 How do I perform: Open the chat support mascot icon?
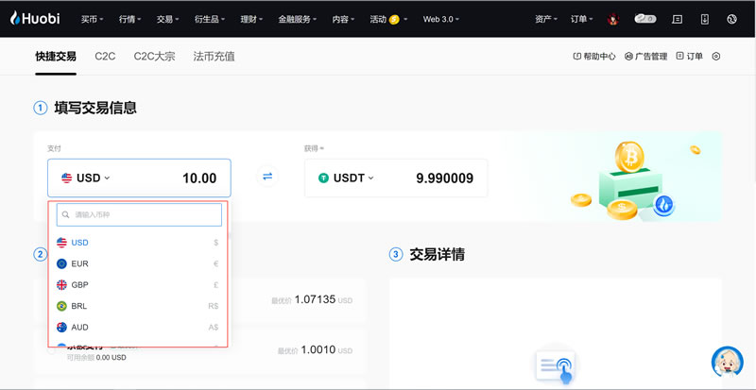click(727, 363)
